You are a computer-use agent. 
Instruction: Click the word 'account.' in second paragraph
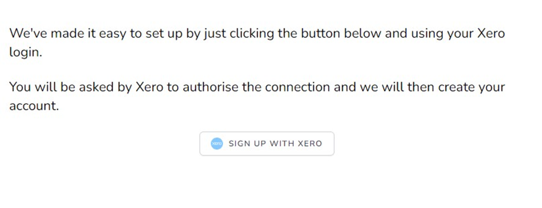pos(34,106)
